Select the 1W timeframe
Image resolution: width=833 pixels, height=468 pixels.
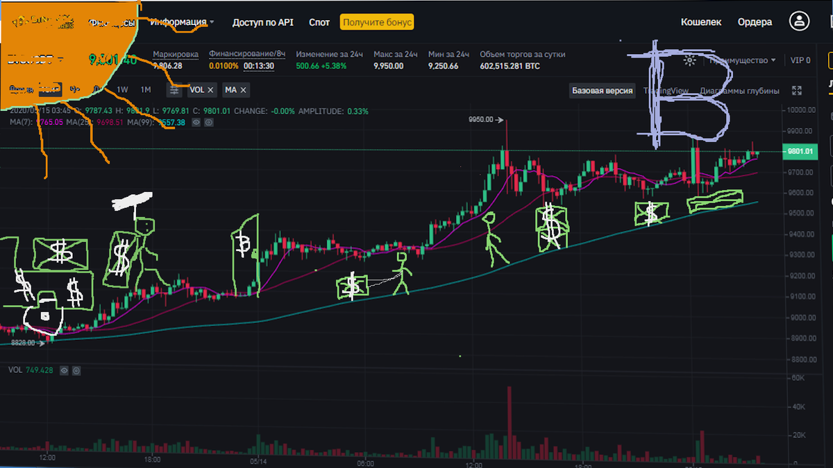122,90
